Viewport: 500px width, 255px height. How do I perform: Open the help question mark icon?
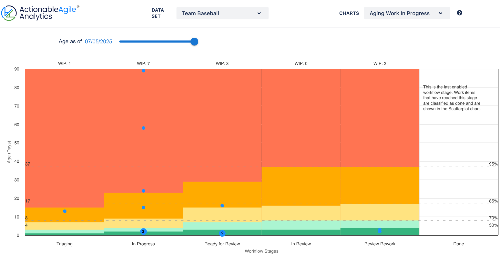click(x=459, y=13)
